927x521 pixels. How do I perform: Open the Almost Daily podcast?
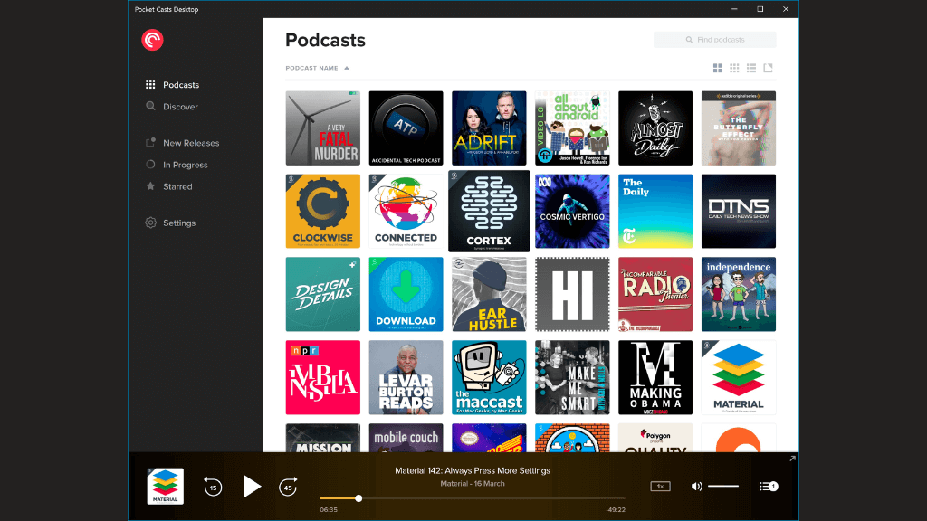coord(655,128)
